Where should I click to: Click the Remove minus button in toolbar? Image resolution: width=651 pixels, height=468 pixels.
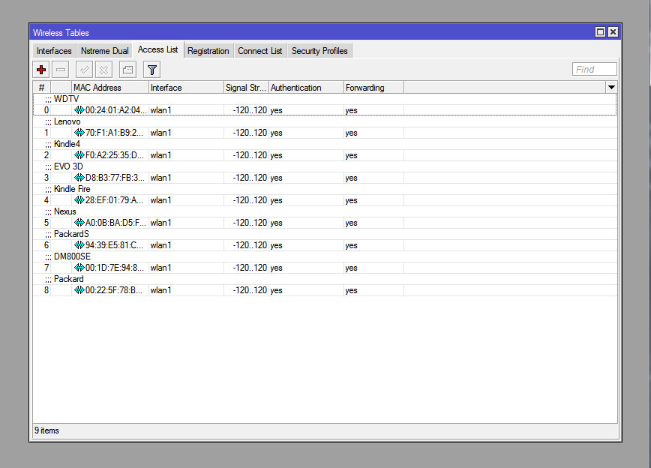click(x=61, y=70)
